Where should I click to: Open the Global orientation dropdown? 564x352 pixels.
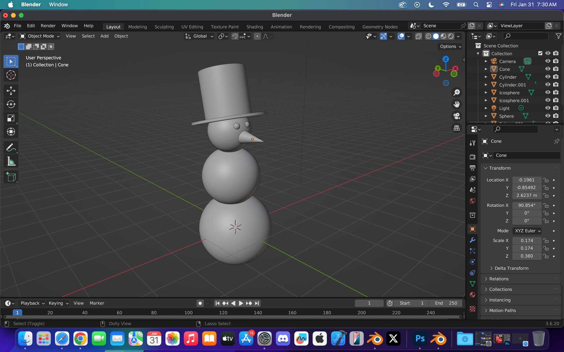199,36
